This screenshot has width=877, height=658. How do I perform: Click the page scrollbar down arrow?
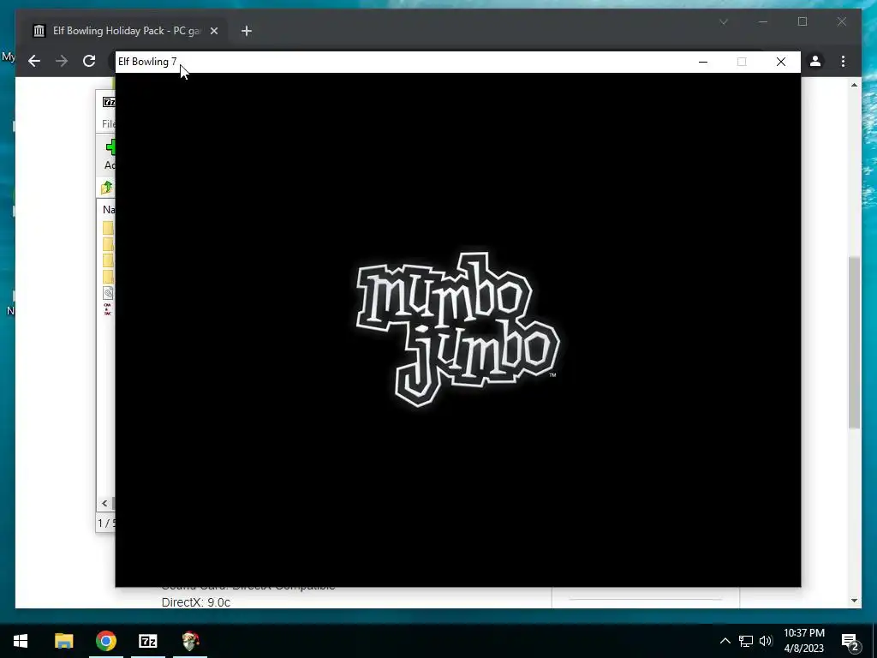tap(854, 601)
